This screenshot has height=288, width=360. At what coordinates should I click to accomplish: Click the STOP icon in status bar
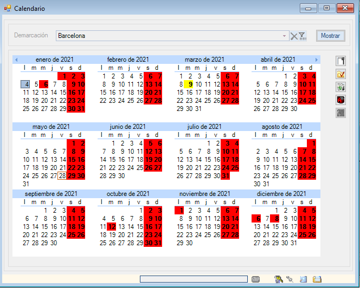click(x=256, y=279)
